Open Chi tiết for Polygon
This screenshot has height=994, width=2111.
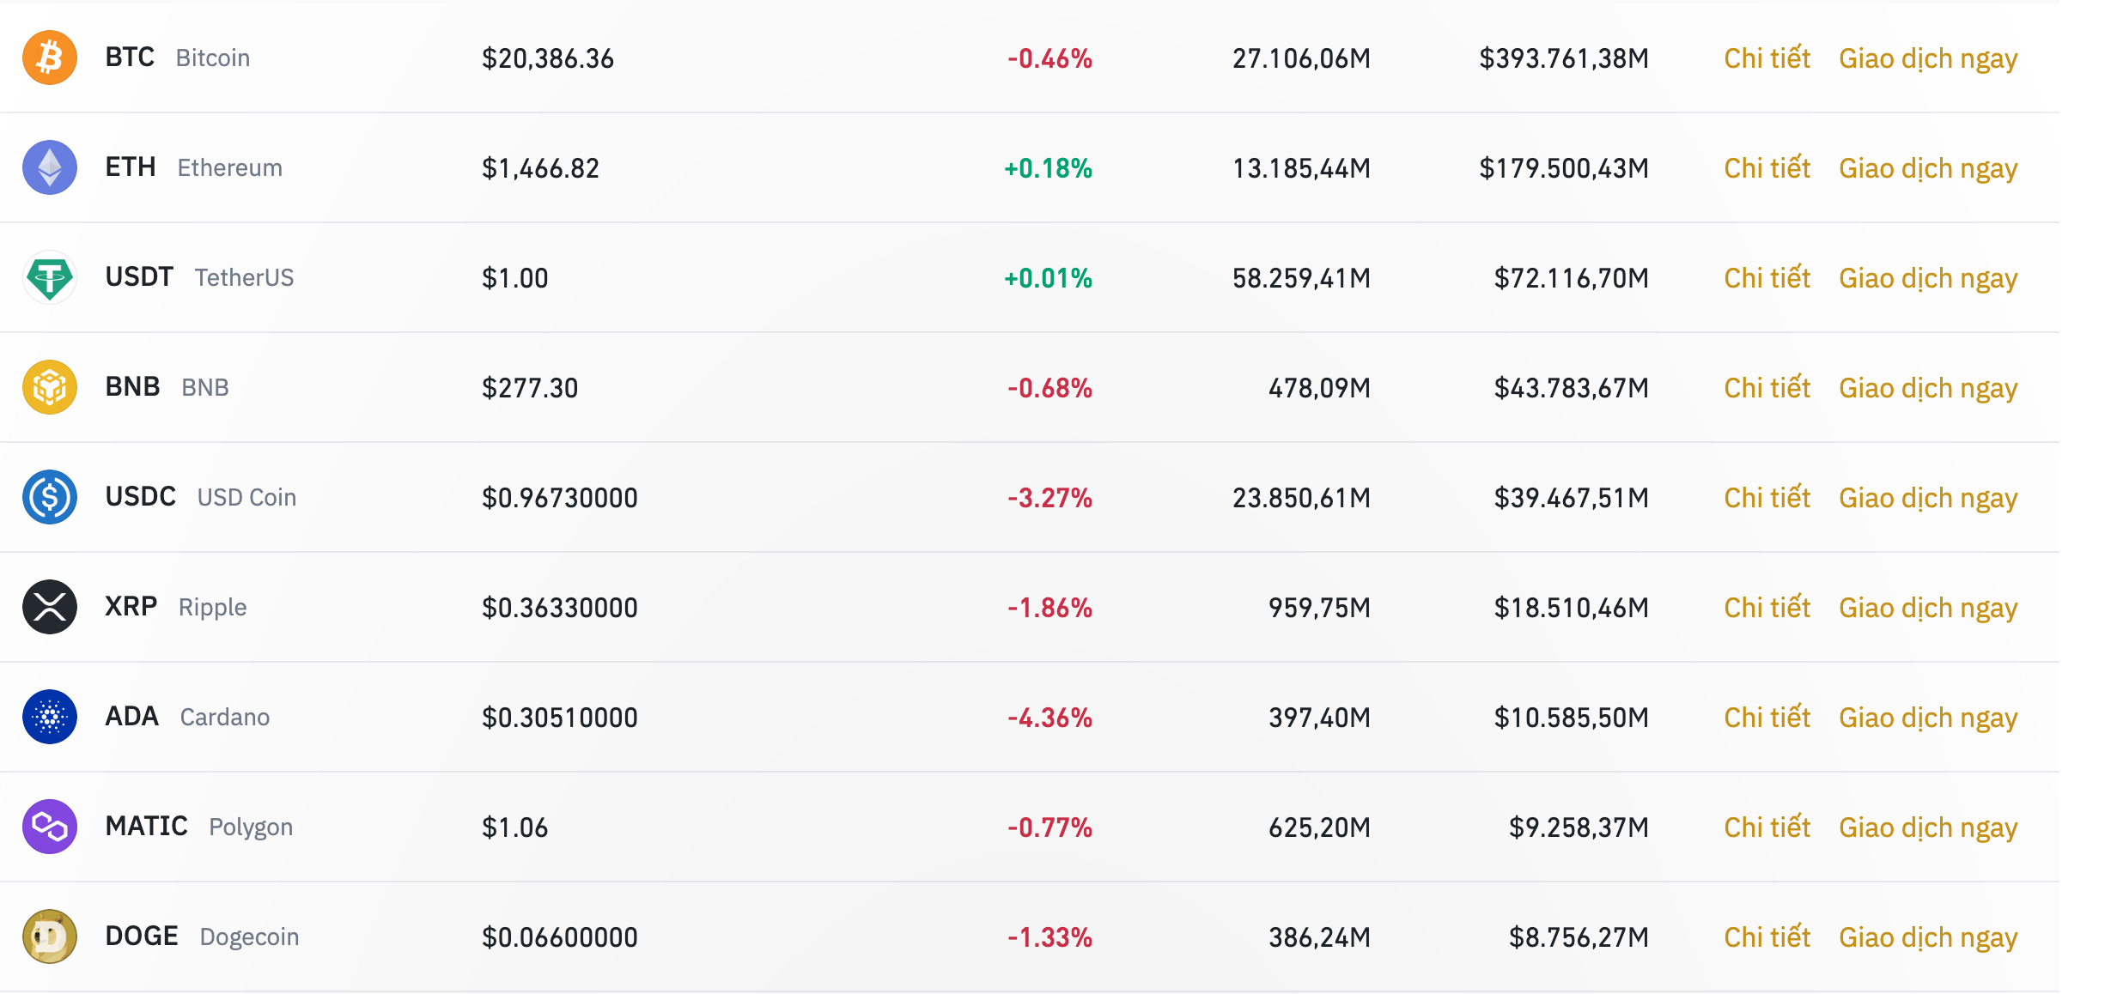[1767, 827]
